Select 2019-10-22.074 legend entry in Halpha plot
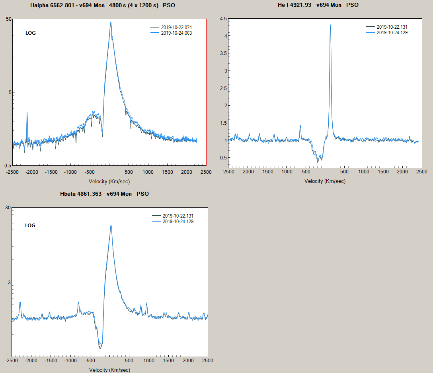Image resolution: width=433 pixels, height=373 pixels. [176, 27]
